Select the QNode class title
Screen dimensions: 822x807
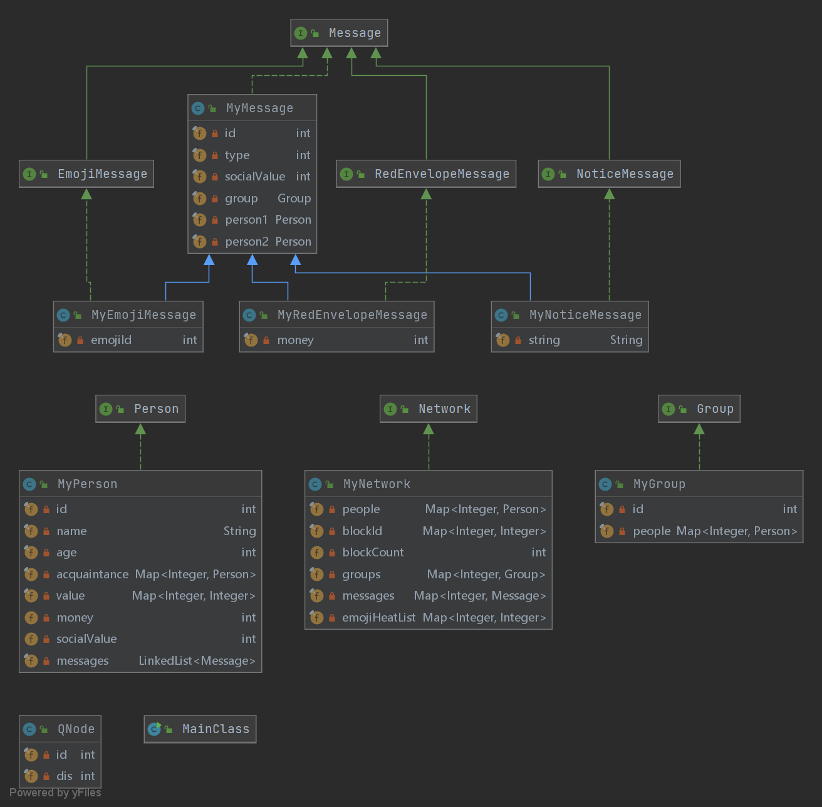click(76, 729)
